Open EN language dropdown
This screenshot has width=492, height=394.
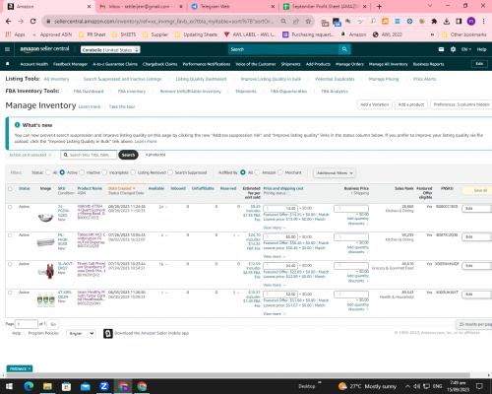tap(466, 49)
